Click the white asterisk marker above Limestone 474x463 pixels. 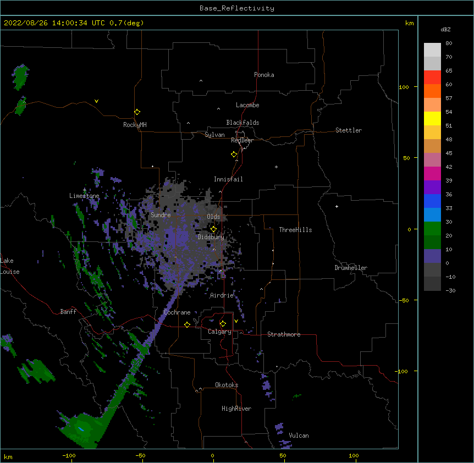coord(85,190)
